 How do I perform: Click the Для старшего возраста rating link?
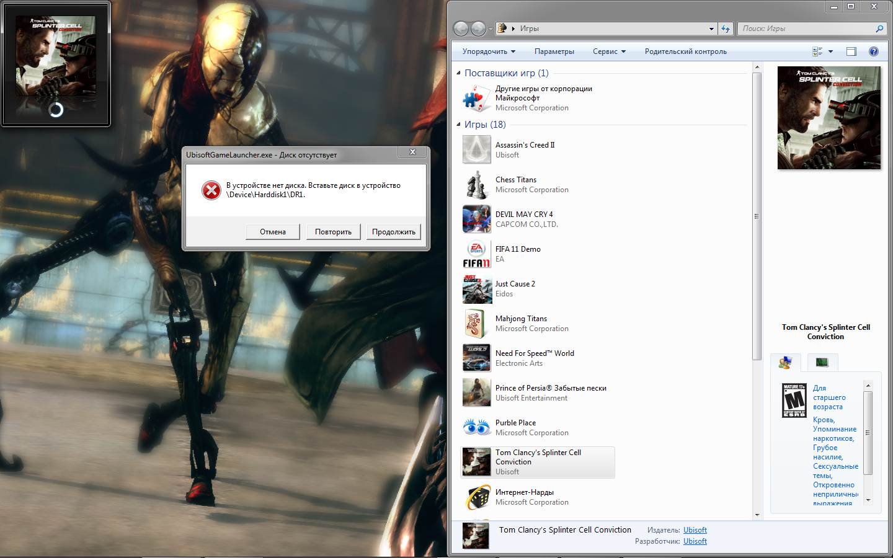829,397
